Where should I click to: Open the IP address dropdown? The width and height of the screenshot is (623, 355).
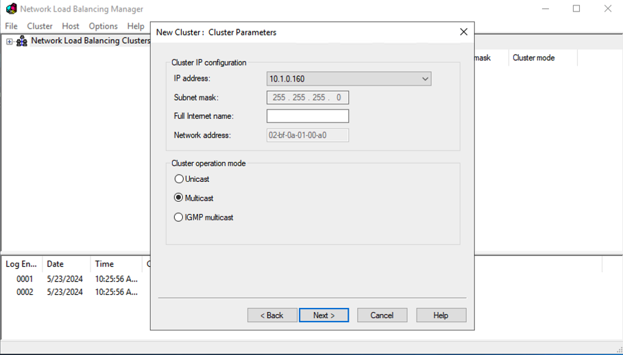[x=425, y=79]
